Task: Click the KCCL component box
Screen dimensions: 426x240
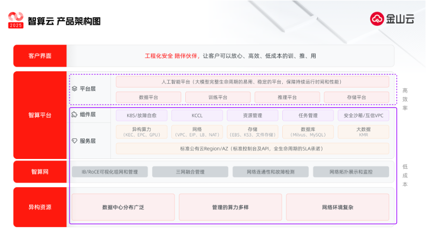Action: [x=197, y=115]
